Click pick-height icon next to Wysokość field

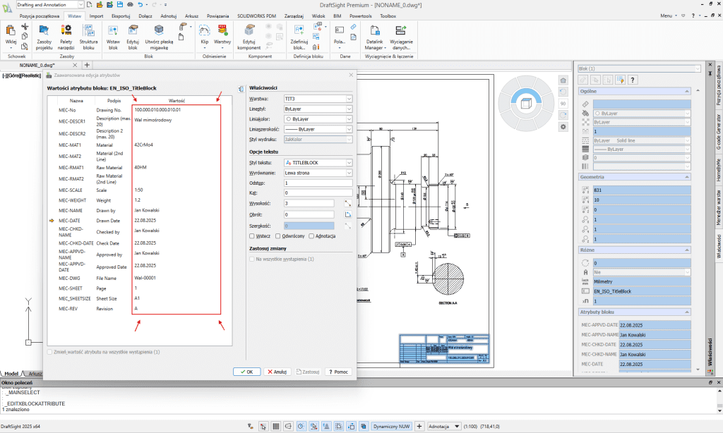point(347,203)
